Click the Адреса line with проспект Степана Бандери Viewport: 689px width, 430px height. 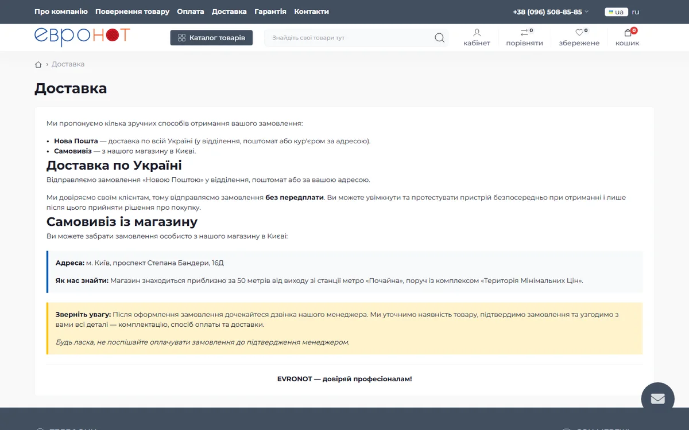[x=140, y=263]
